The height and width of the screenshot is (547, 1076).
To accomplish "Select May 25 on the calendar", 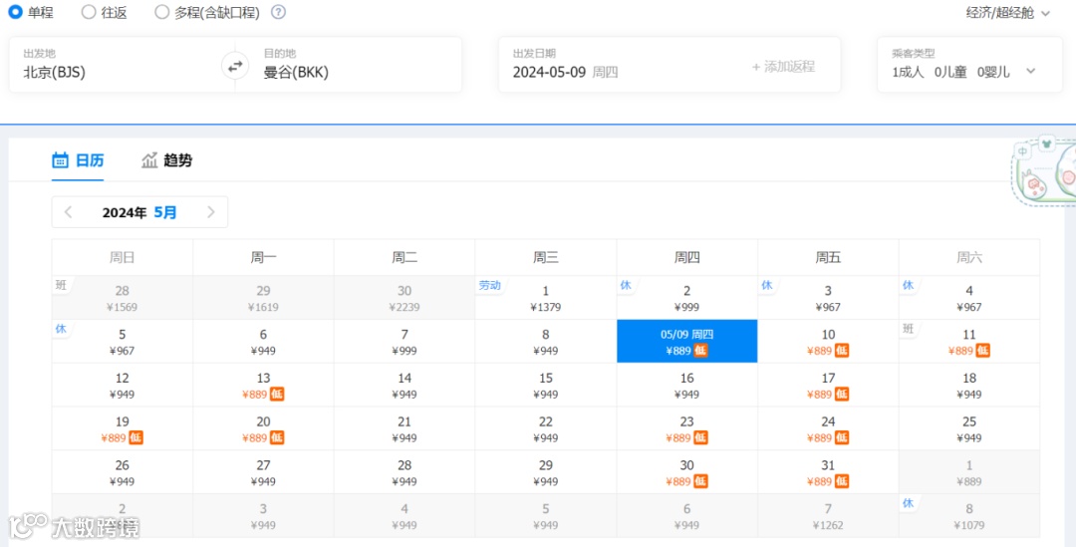I will [969, 428].
